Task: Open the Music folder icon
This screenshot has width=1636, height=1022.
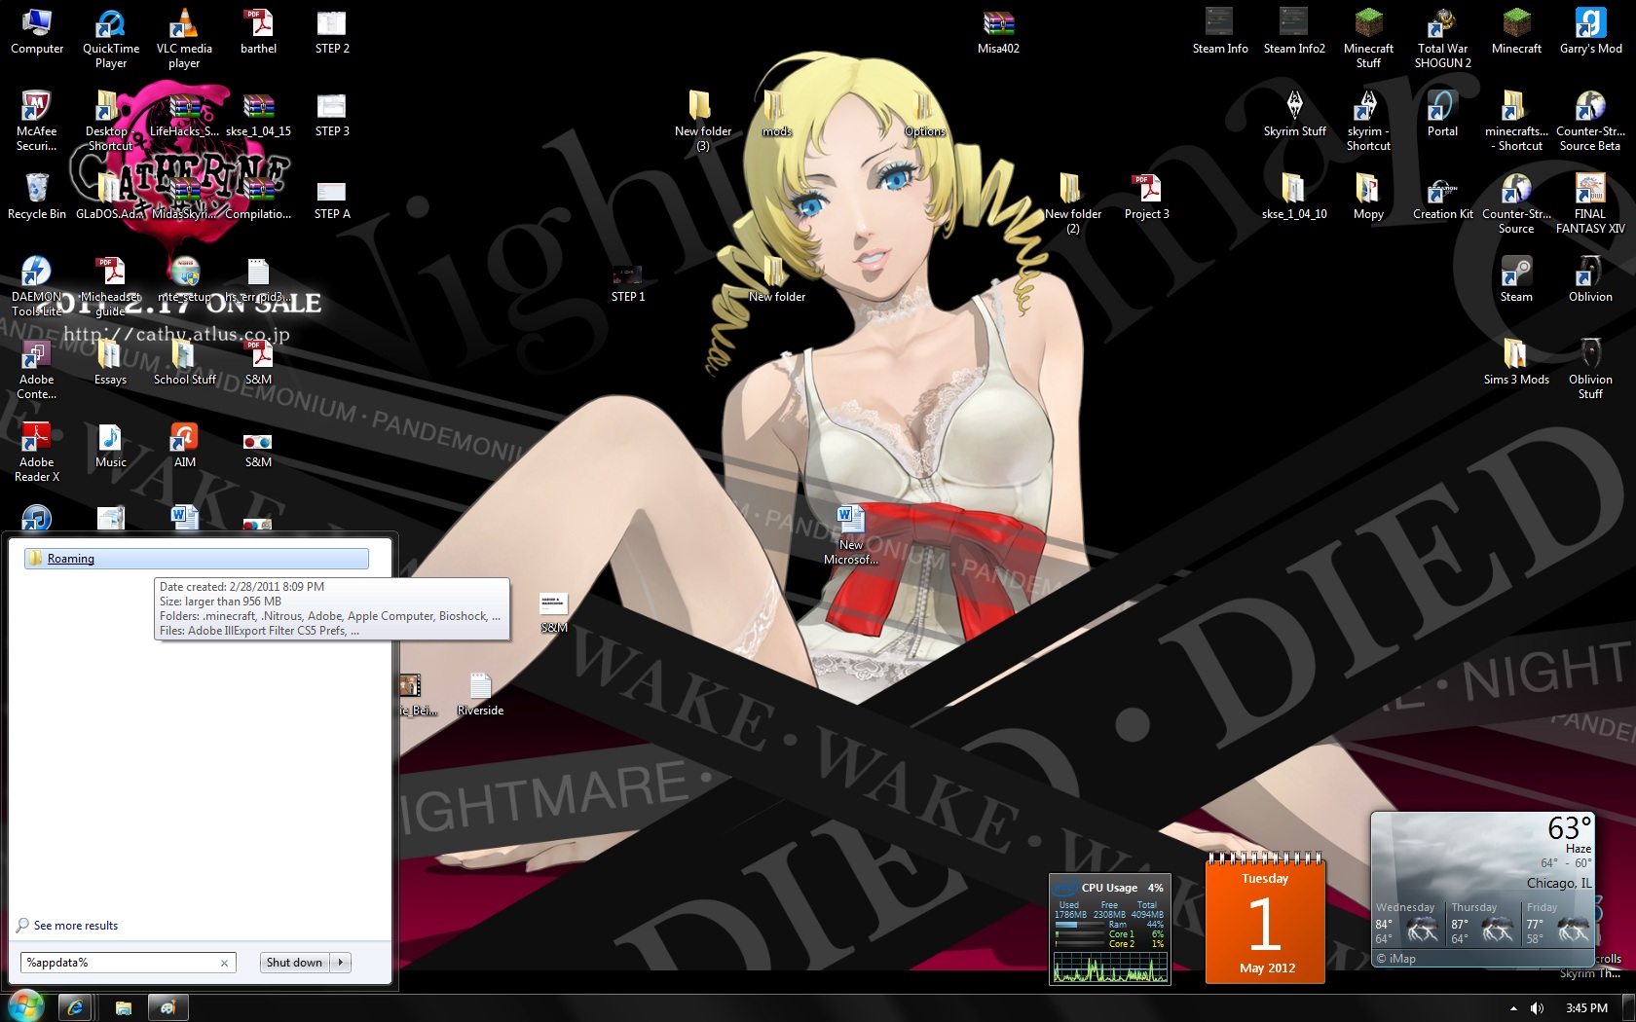Action: pyautogui.click(x=110, y=445)
